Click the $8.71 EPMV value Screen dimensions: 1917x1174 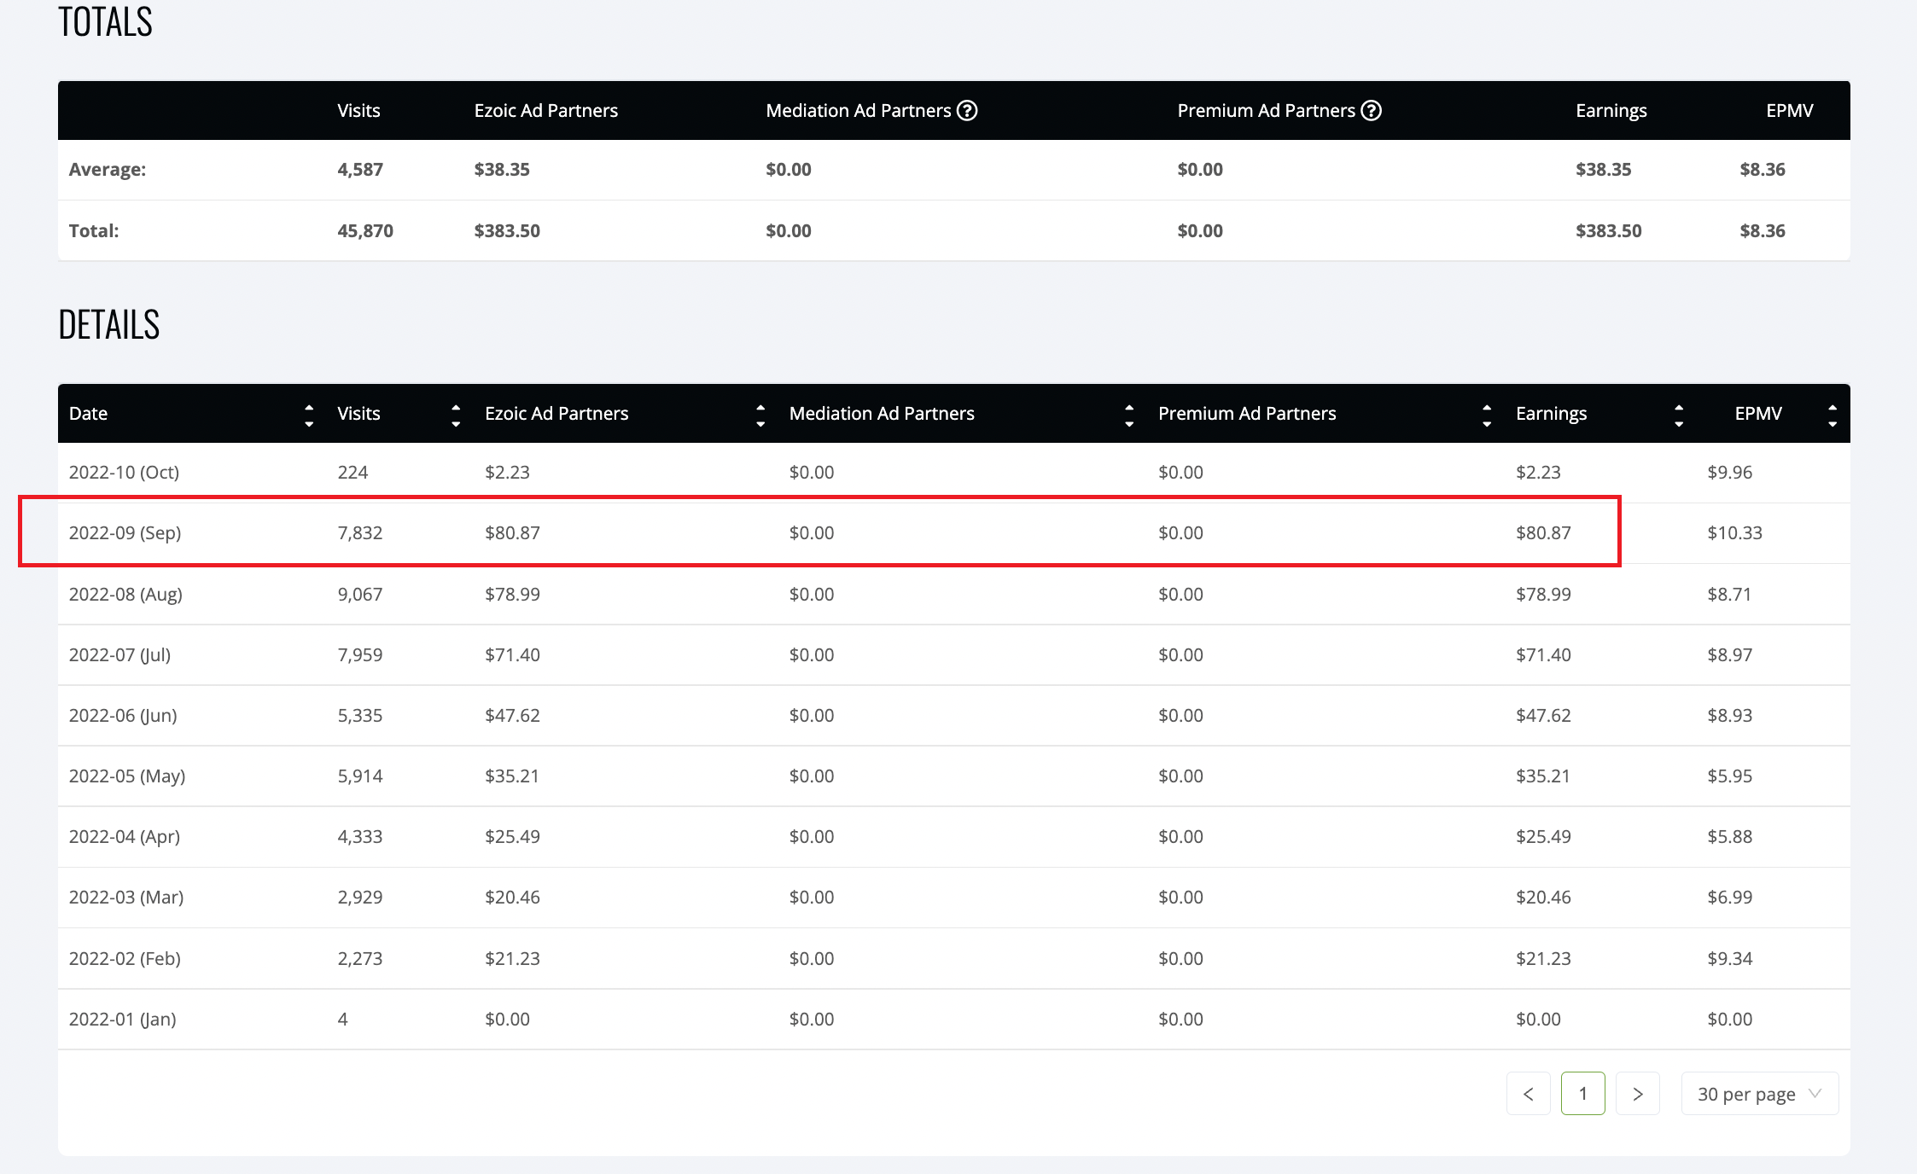pos(1729,595)
